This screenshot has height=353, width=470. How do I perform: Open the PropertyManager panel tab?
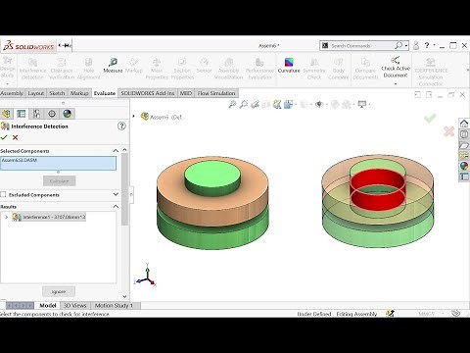[22, 114]
